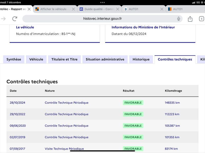205x153 pixels.
Task: Open the Titulaire et Titre tab
Action: (65, 59)
